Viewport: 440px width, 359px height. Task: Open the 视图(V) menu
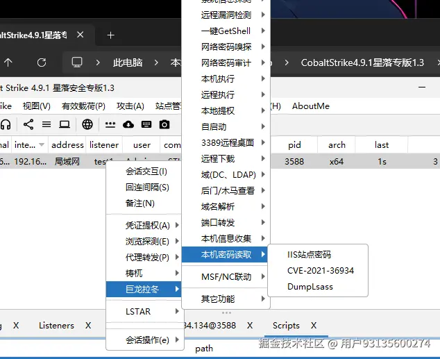(x=37, y=106)
